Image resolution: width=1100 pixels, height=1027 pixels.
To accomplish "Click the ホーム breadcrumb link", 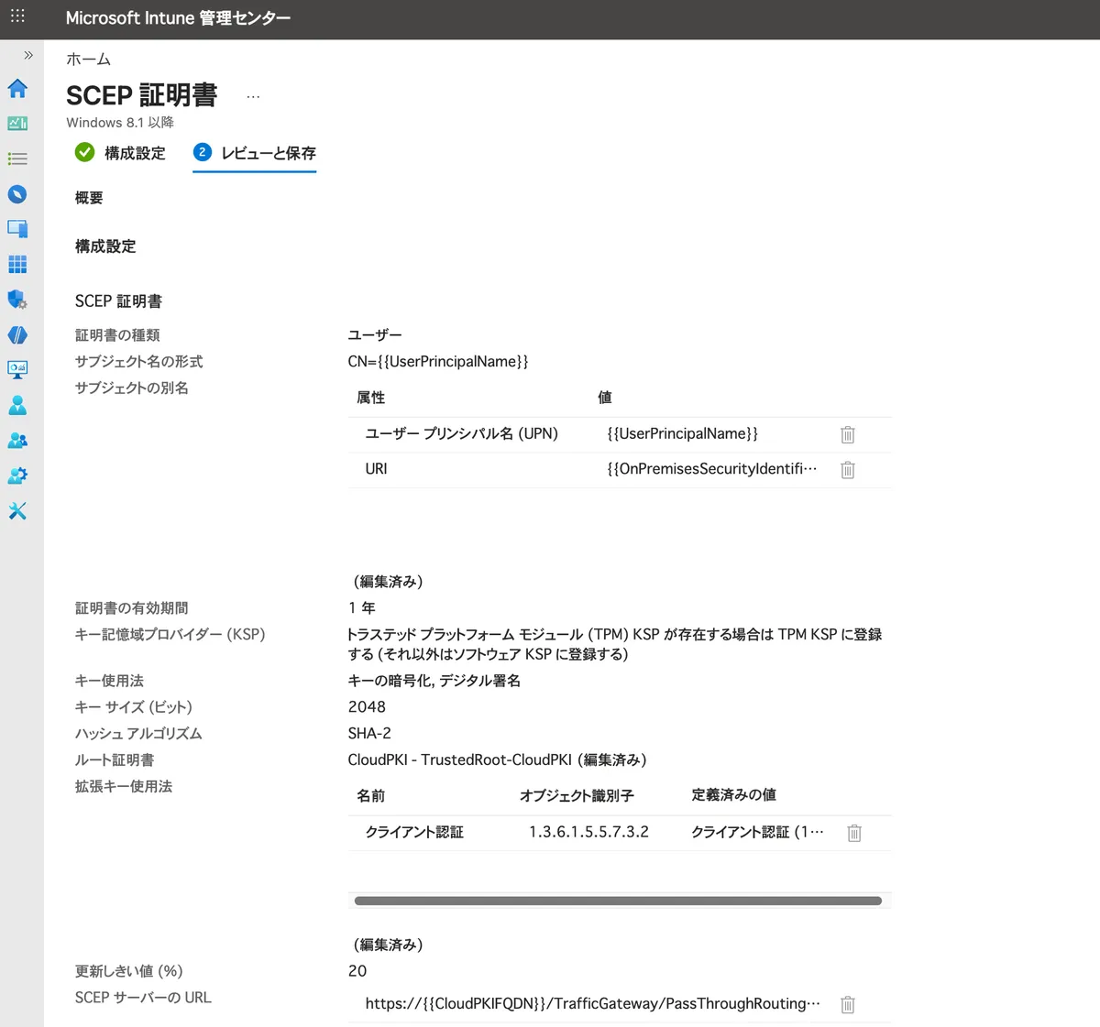I will click(x=88, y=60).
